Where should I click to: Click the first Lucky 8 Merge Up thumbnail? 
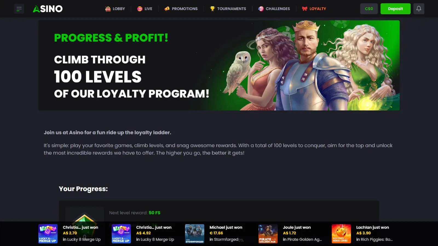48,234
